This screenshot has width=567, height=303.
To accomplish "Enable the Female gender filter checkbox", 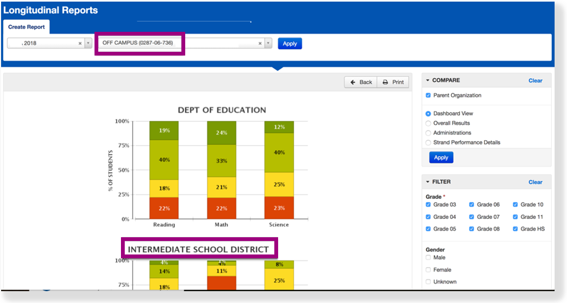I will (x=428, y=270).
